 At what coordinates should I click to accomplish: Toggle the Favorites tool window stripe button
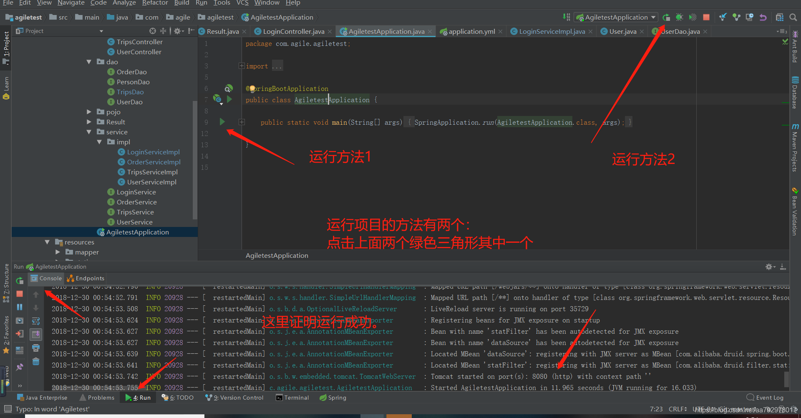pos(6,335)
